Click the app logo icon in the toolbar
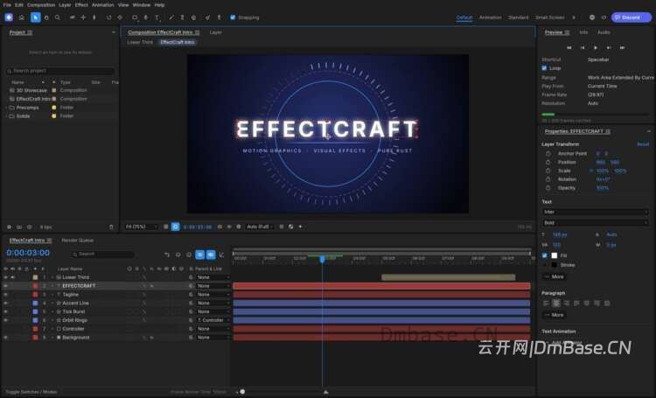656x398 pixels. pyautogui.click(x=9, y=17)
